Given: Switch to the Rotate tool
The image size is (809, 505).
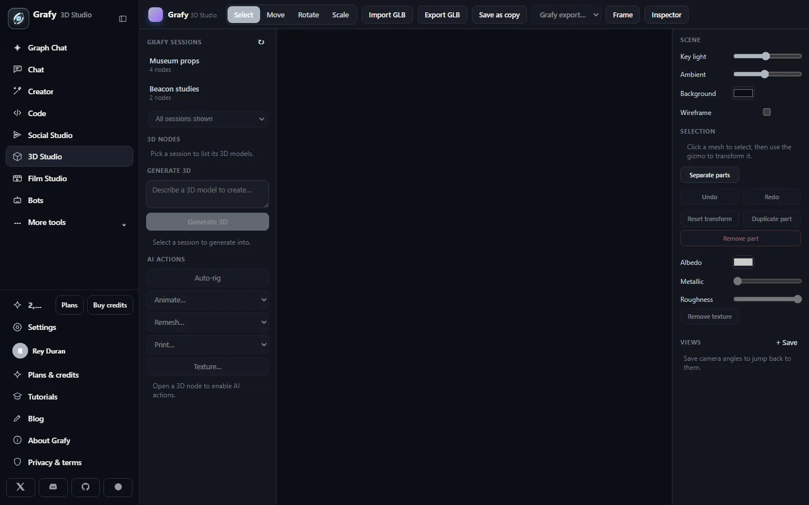Looking at the screenshot, I should tap(308, 15).
